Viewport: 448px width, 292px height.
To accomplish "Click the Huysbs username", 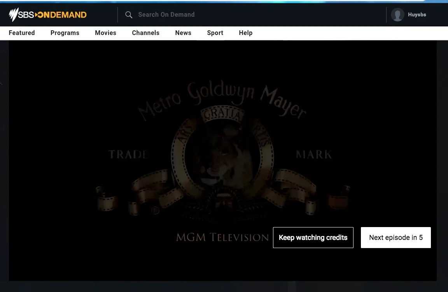I will click(x=417, y=14).
